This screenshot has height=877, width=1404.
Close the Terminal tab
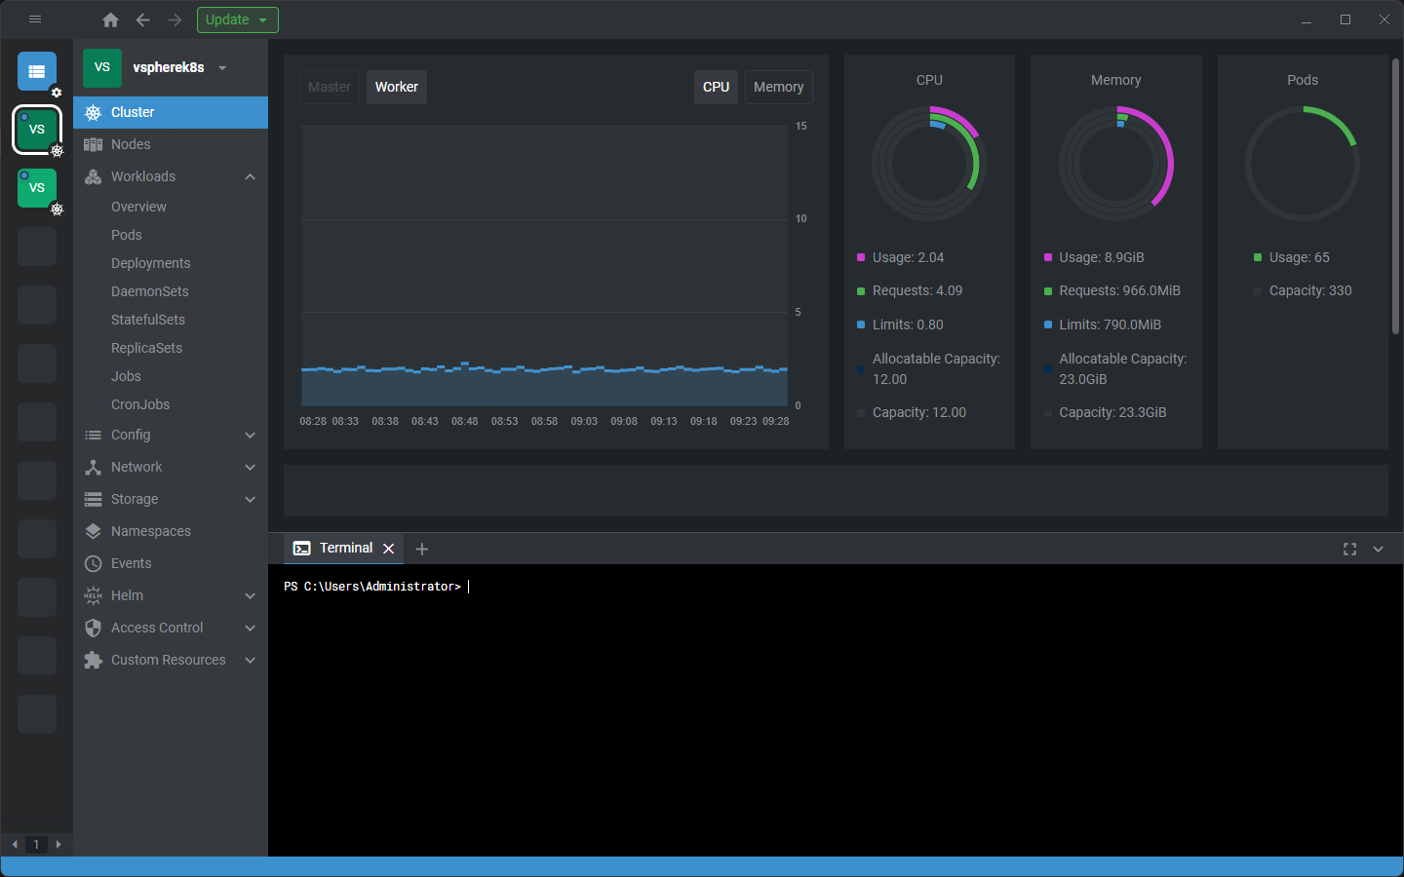[388, 549]
